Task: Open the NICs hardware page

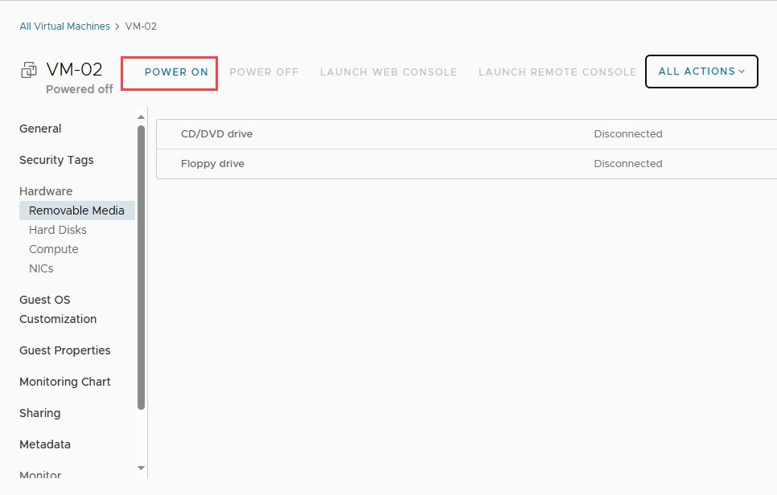Action: coord(41,268)
